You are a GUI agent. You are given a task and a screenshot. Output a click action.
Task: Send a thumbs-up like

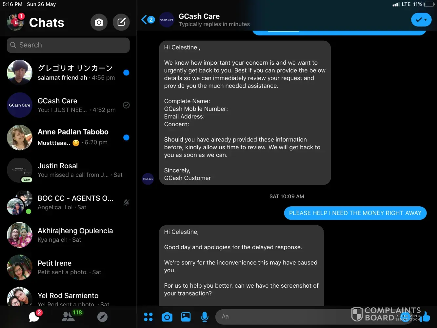[426, 317]
